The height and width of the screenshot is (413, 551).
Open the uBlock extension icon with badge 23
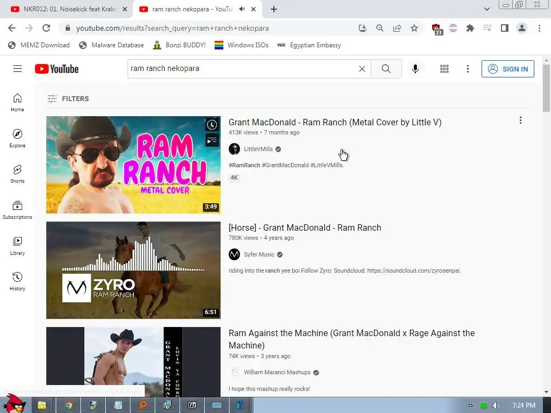tap(437, 29)
